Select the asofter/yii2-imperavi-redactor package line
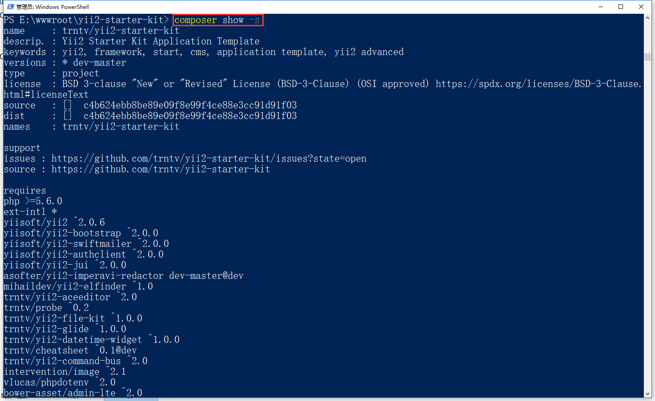This screenshot has width=655, height=401. pyautogui.click(x=123, y=276)
